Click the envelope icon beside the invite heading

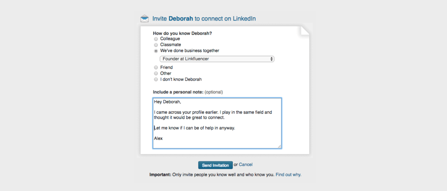pyautogui.click(x=144, y=19)
